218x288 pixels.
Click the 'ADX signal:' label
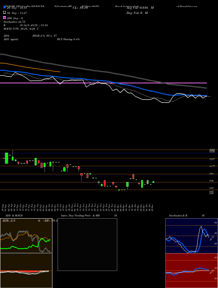pyautogui.click(x=11, y=39)
